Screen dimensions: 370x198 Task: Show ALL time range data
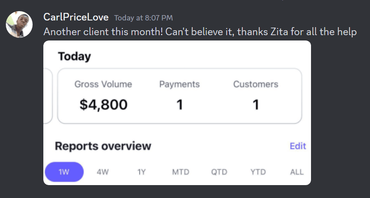tap(297, 172)
